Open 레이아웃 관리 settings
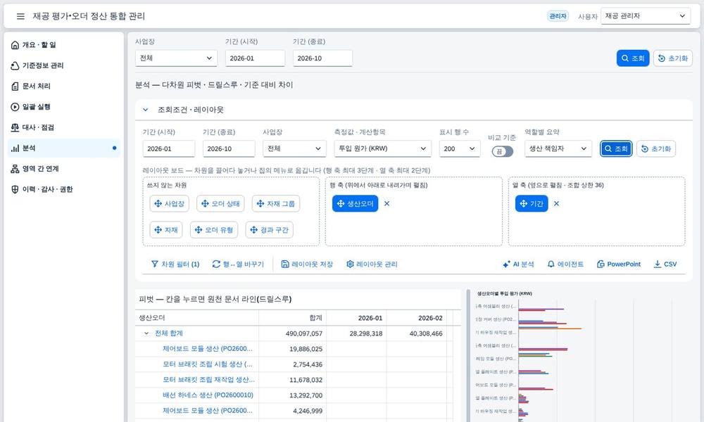The width and height of the screenshot is (704, 422). click(372, 264)
